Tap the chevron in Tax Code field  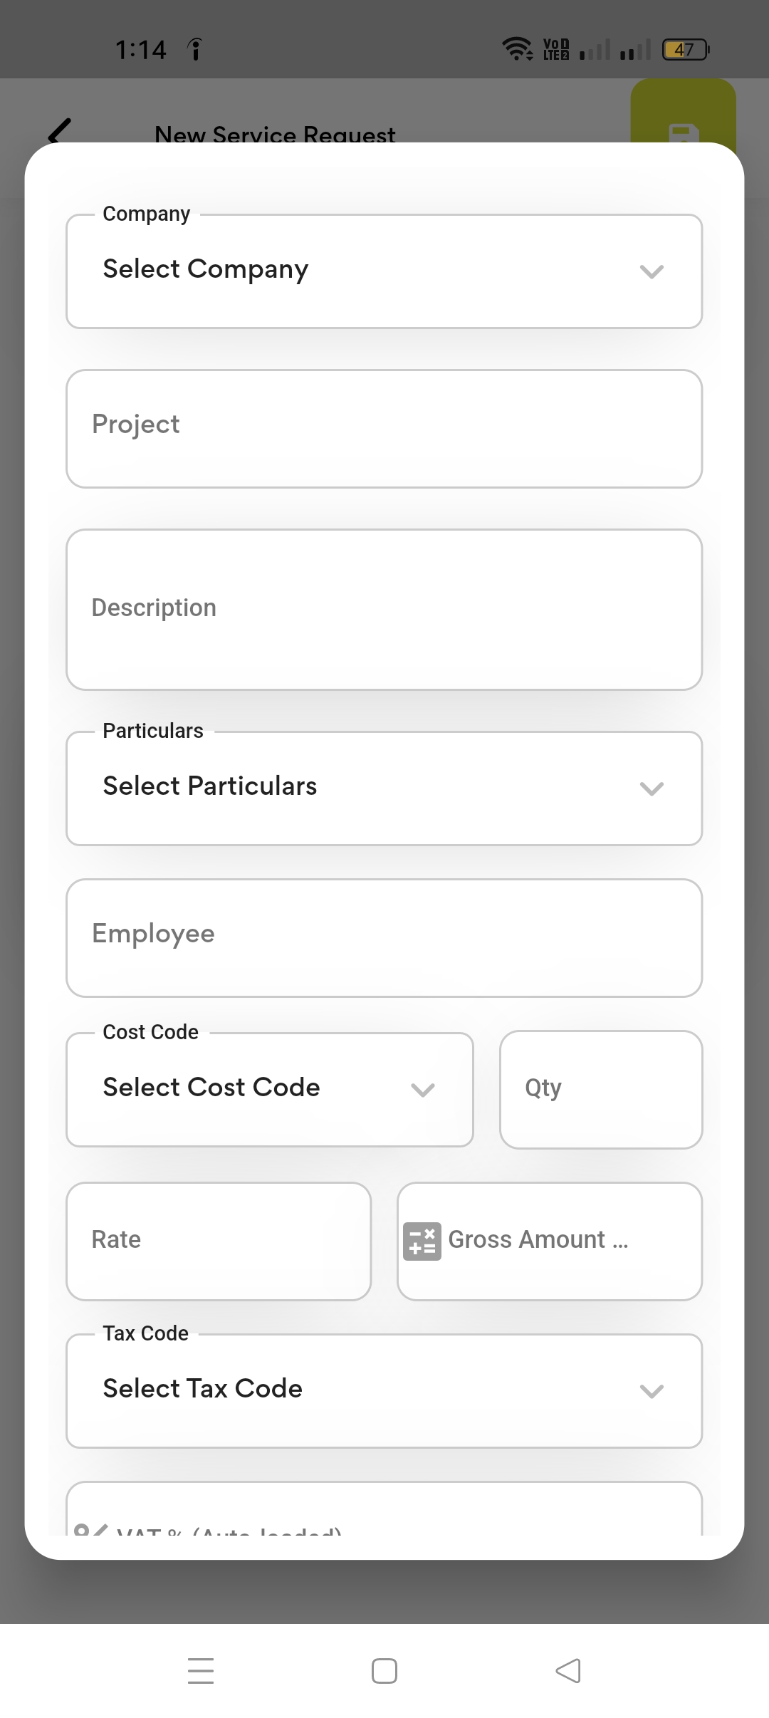652,1391
